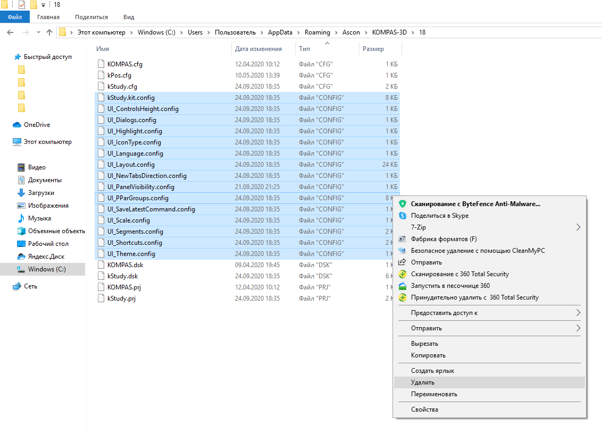Screen dimensions: 602x435
Task: Open the Музыка note icon
Action: [21, 218]
